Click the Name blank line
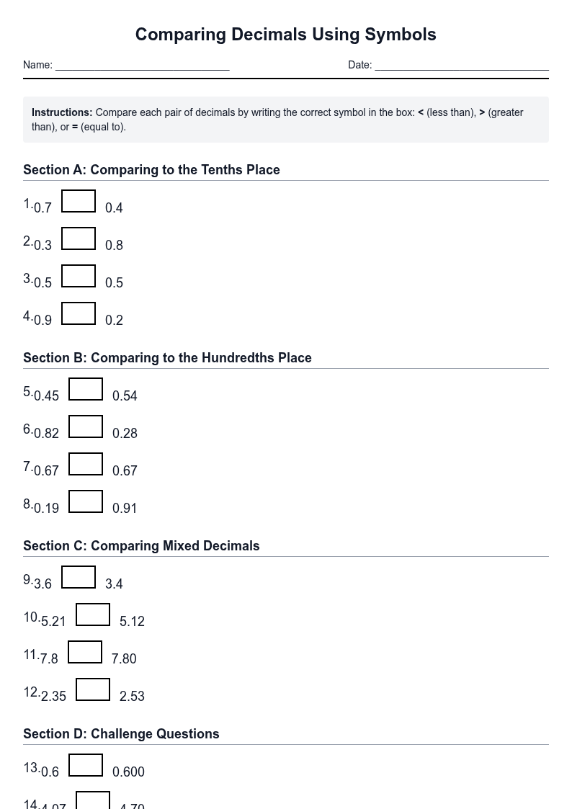572x809 pixels. coord(143,65)
